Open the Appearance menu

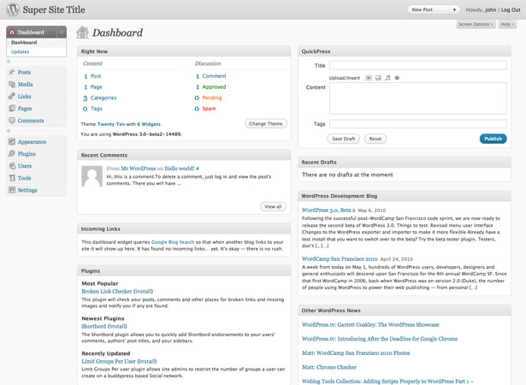click(x=32, y=142)
